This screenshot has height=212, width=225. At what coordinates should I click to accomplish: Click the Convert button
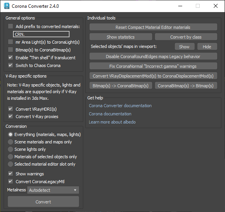(43, 201)
